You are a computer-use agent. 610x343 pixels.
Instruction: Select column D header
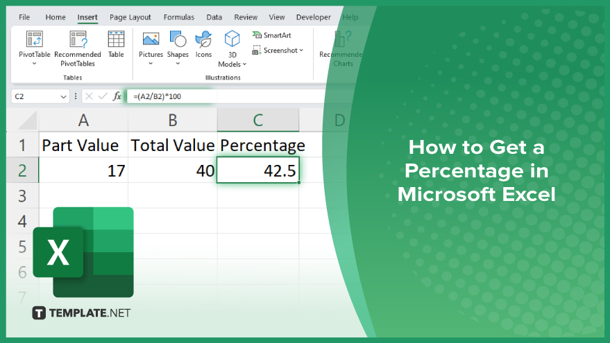click(339, 121)
